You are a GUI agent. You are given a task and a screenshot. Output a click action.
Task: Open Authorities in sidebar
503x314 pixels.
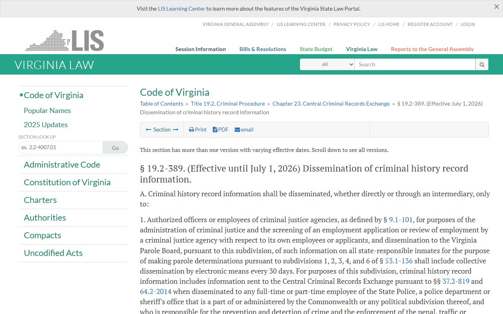coord(45,218)
